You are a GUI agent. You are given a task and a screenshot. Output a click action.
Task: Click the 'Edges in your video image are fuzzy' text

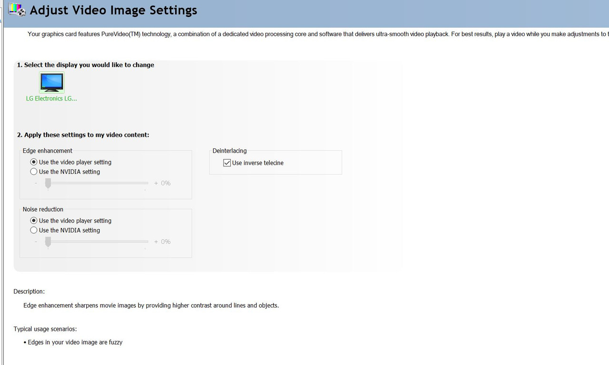(75, 342)
